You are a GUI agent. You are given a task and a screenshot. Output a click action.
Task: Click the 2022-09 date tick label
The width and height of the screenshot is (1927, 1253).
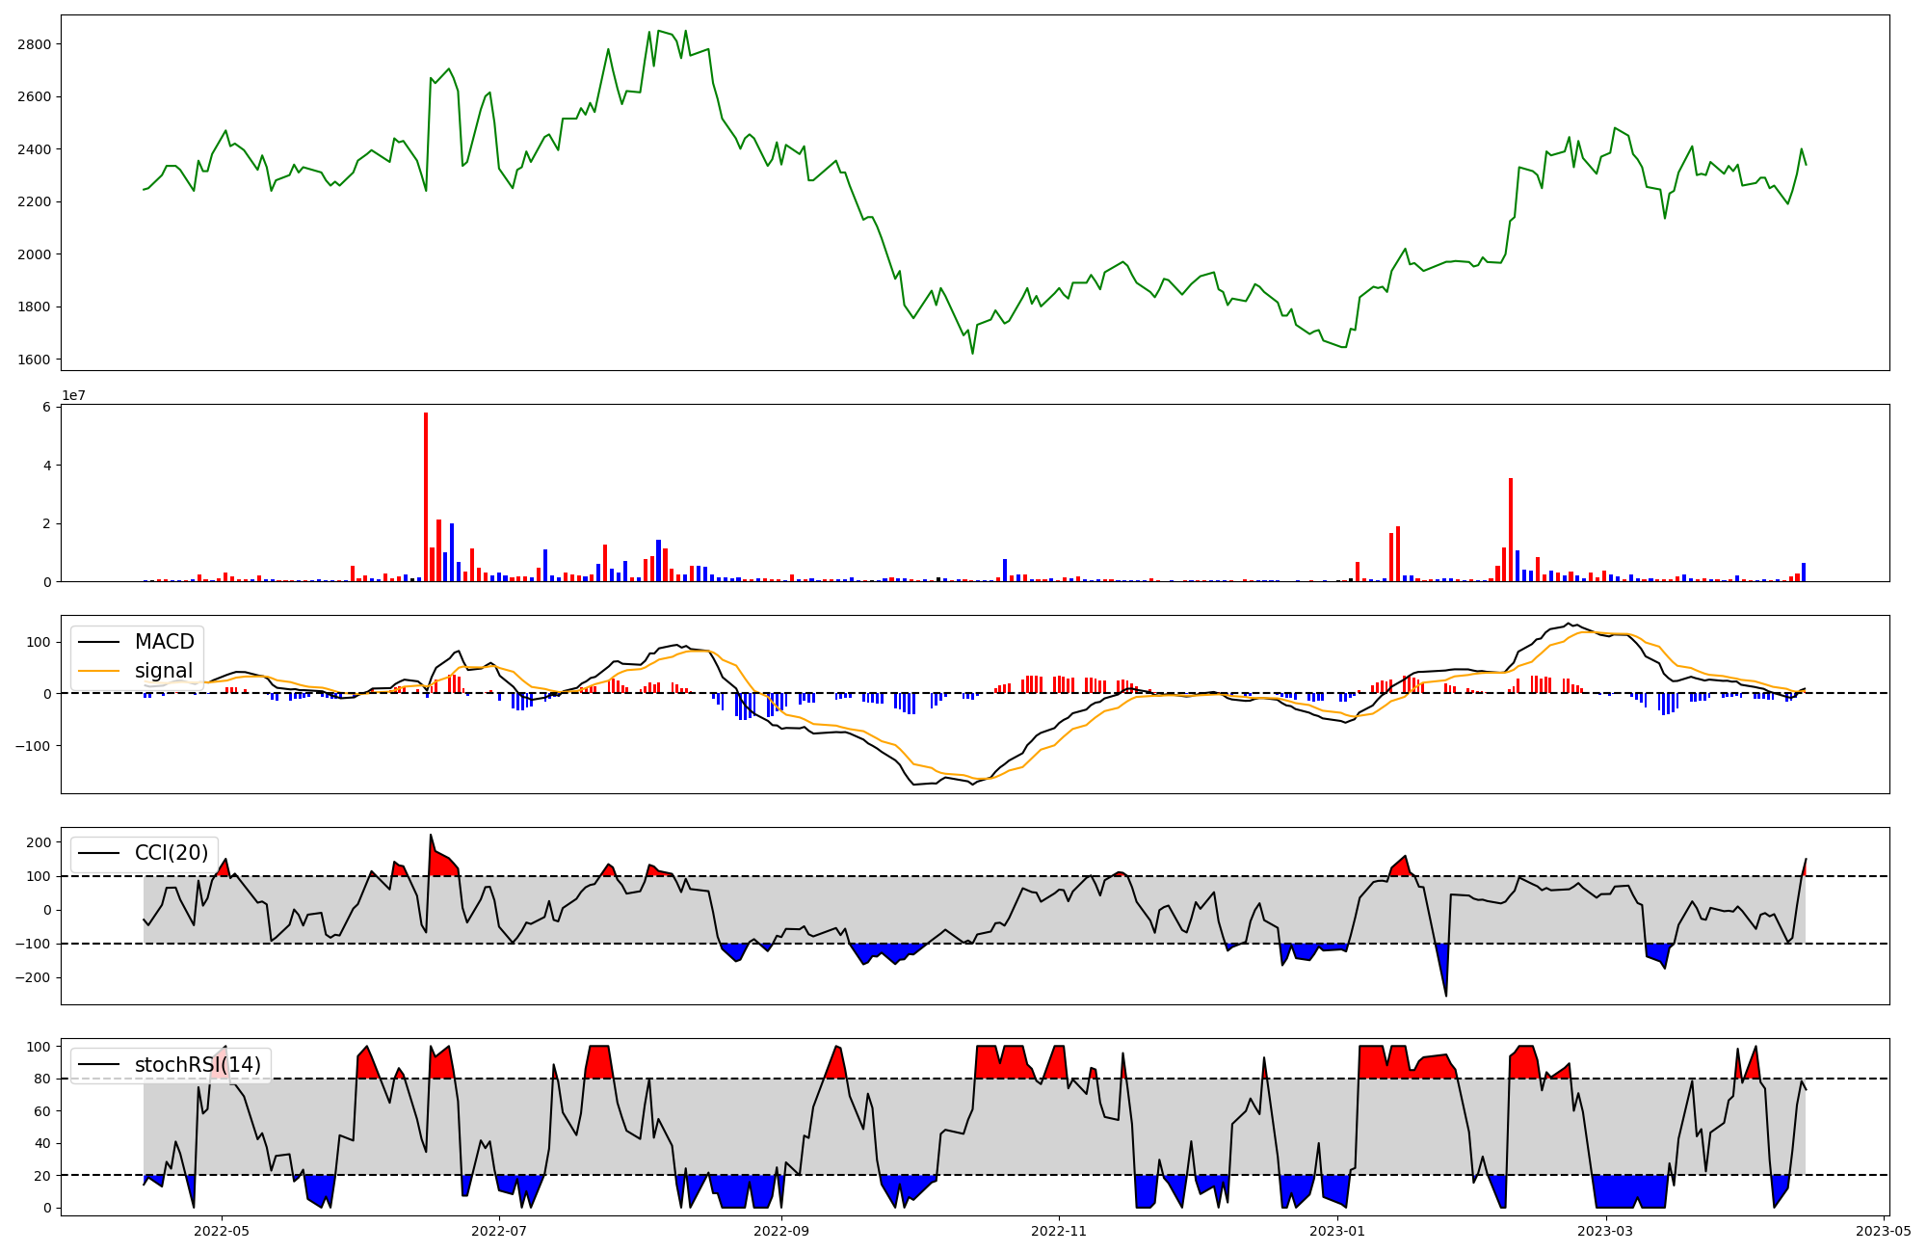click(781, 1231)
